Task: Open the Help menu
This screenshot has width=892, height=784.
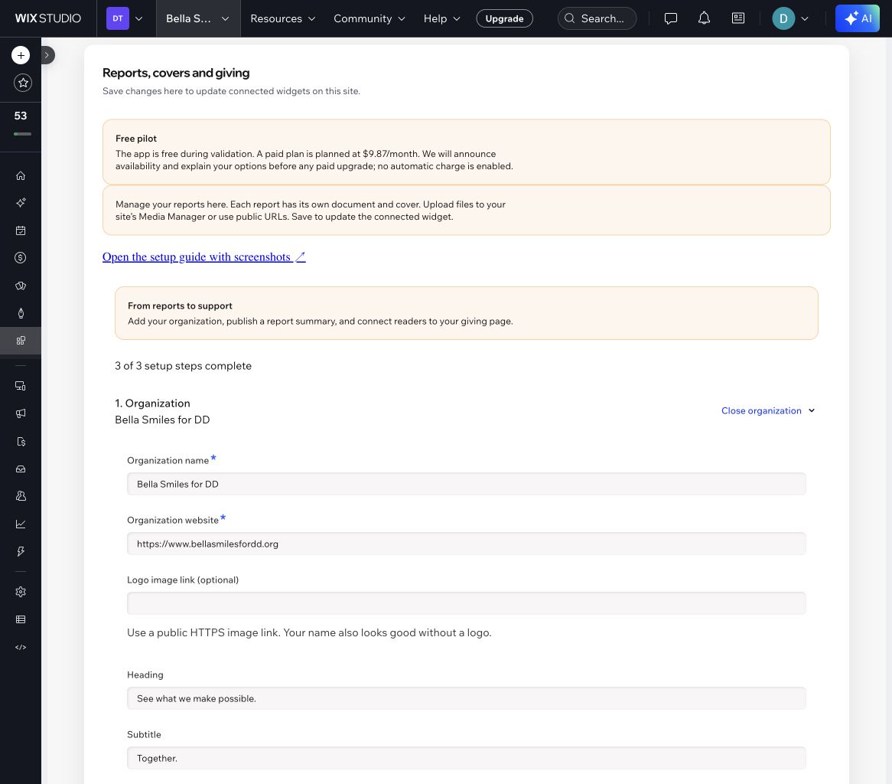Action: 442,18
